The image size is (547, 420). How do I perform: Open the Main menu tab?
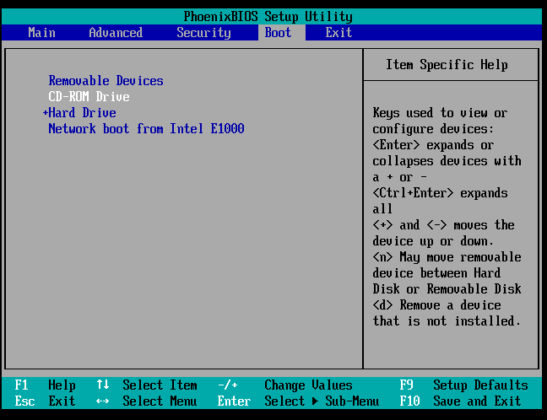pyautogui.click(x=41, y=33)
